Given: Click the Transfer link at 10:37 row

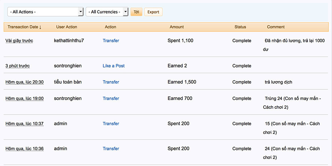Looking at the screenshot, I should [111, 124].
